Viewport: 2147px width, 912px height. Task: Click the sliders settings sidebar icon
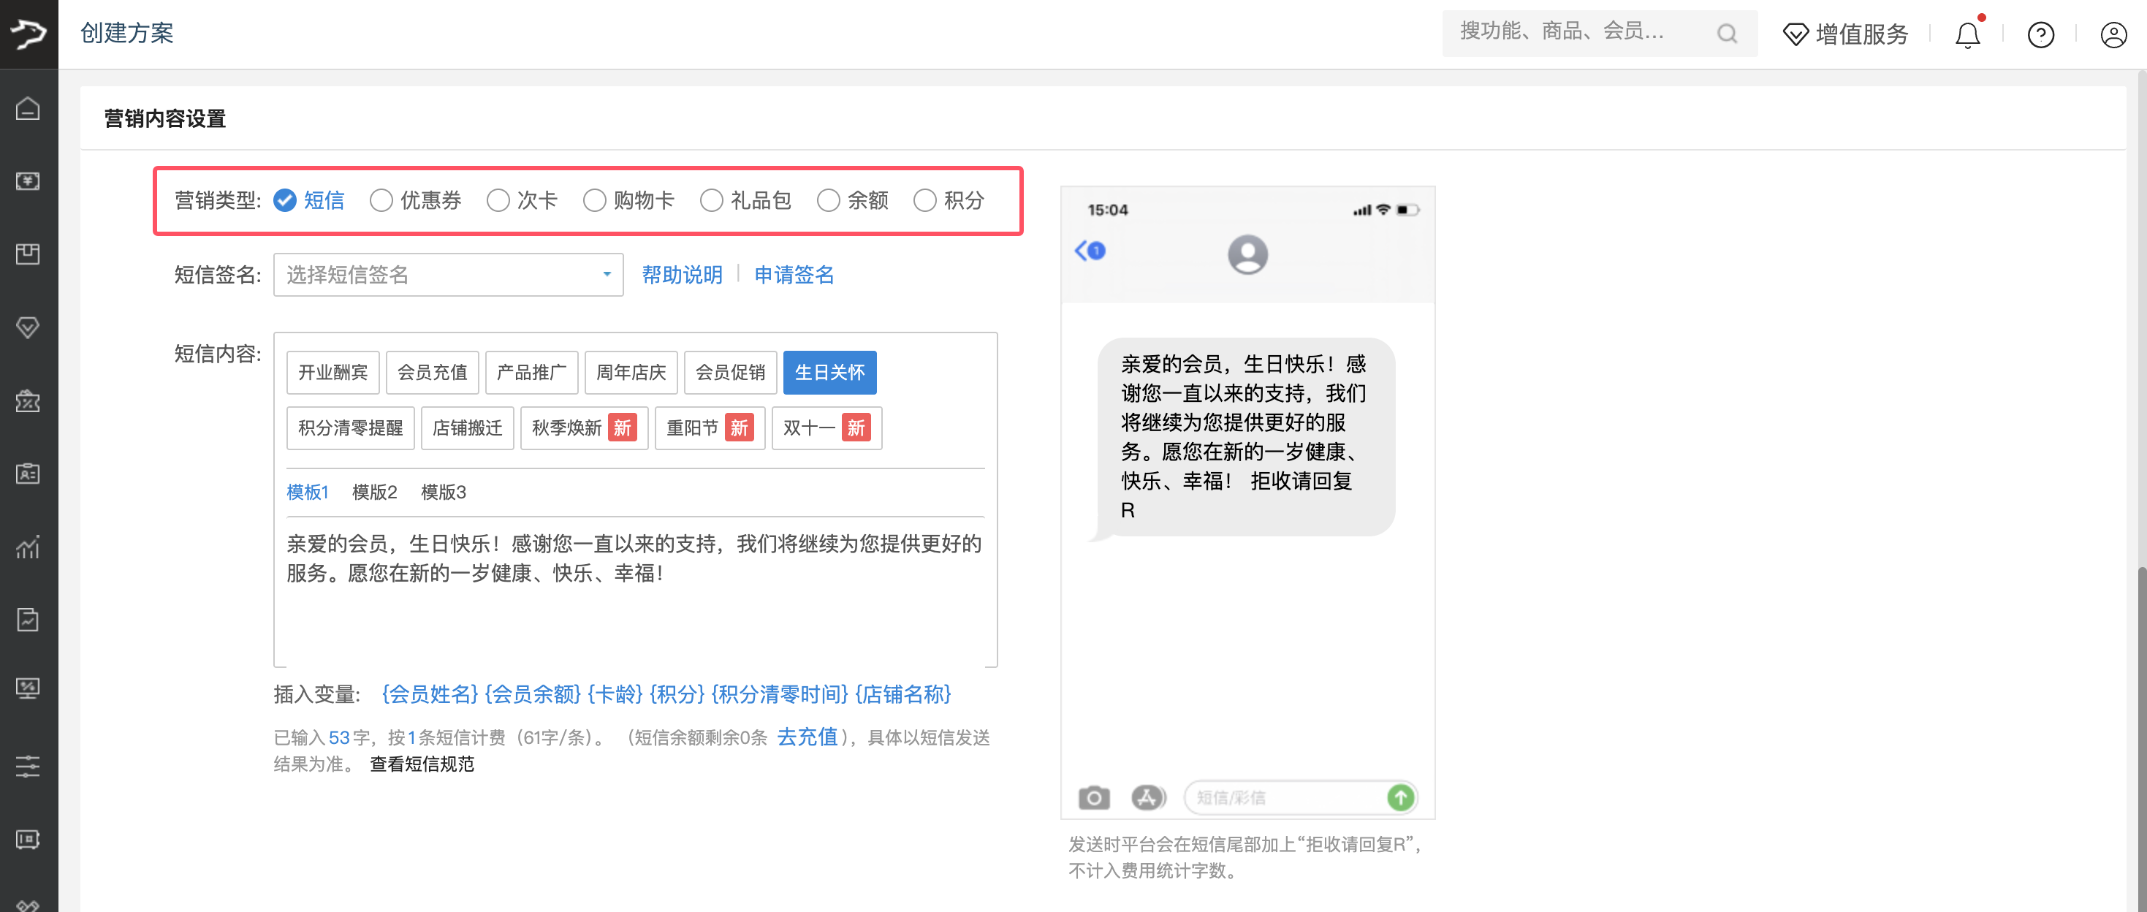pos(28,766)
